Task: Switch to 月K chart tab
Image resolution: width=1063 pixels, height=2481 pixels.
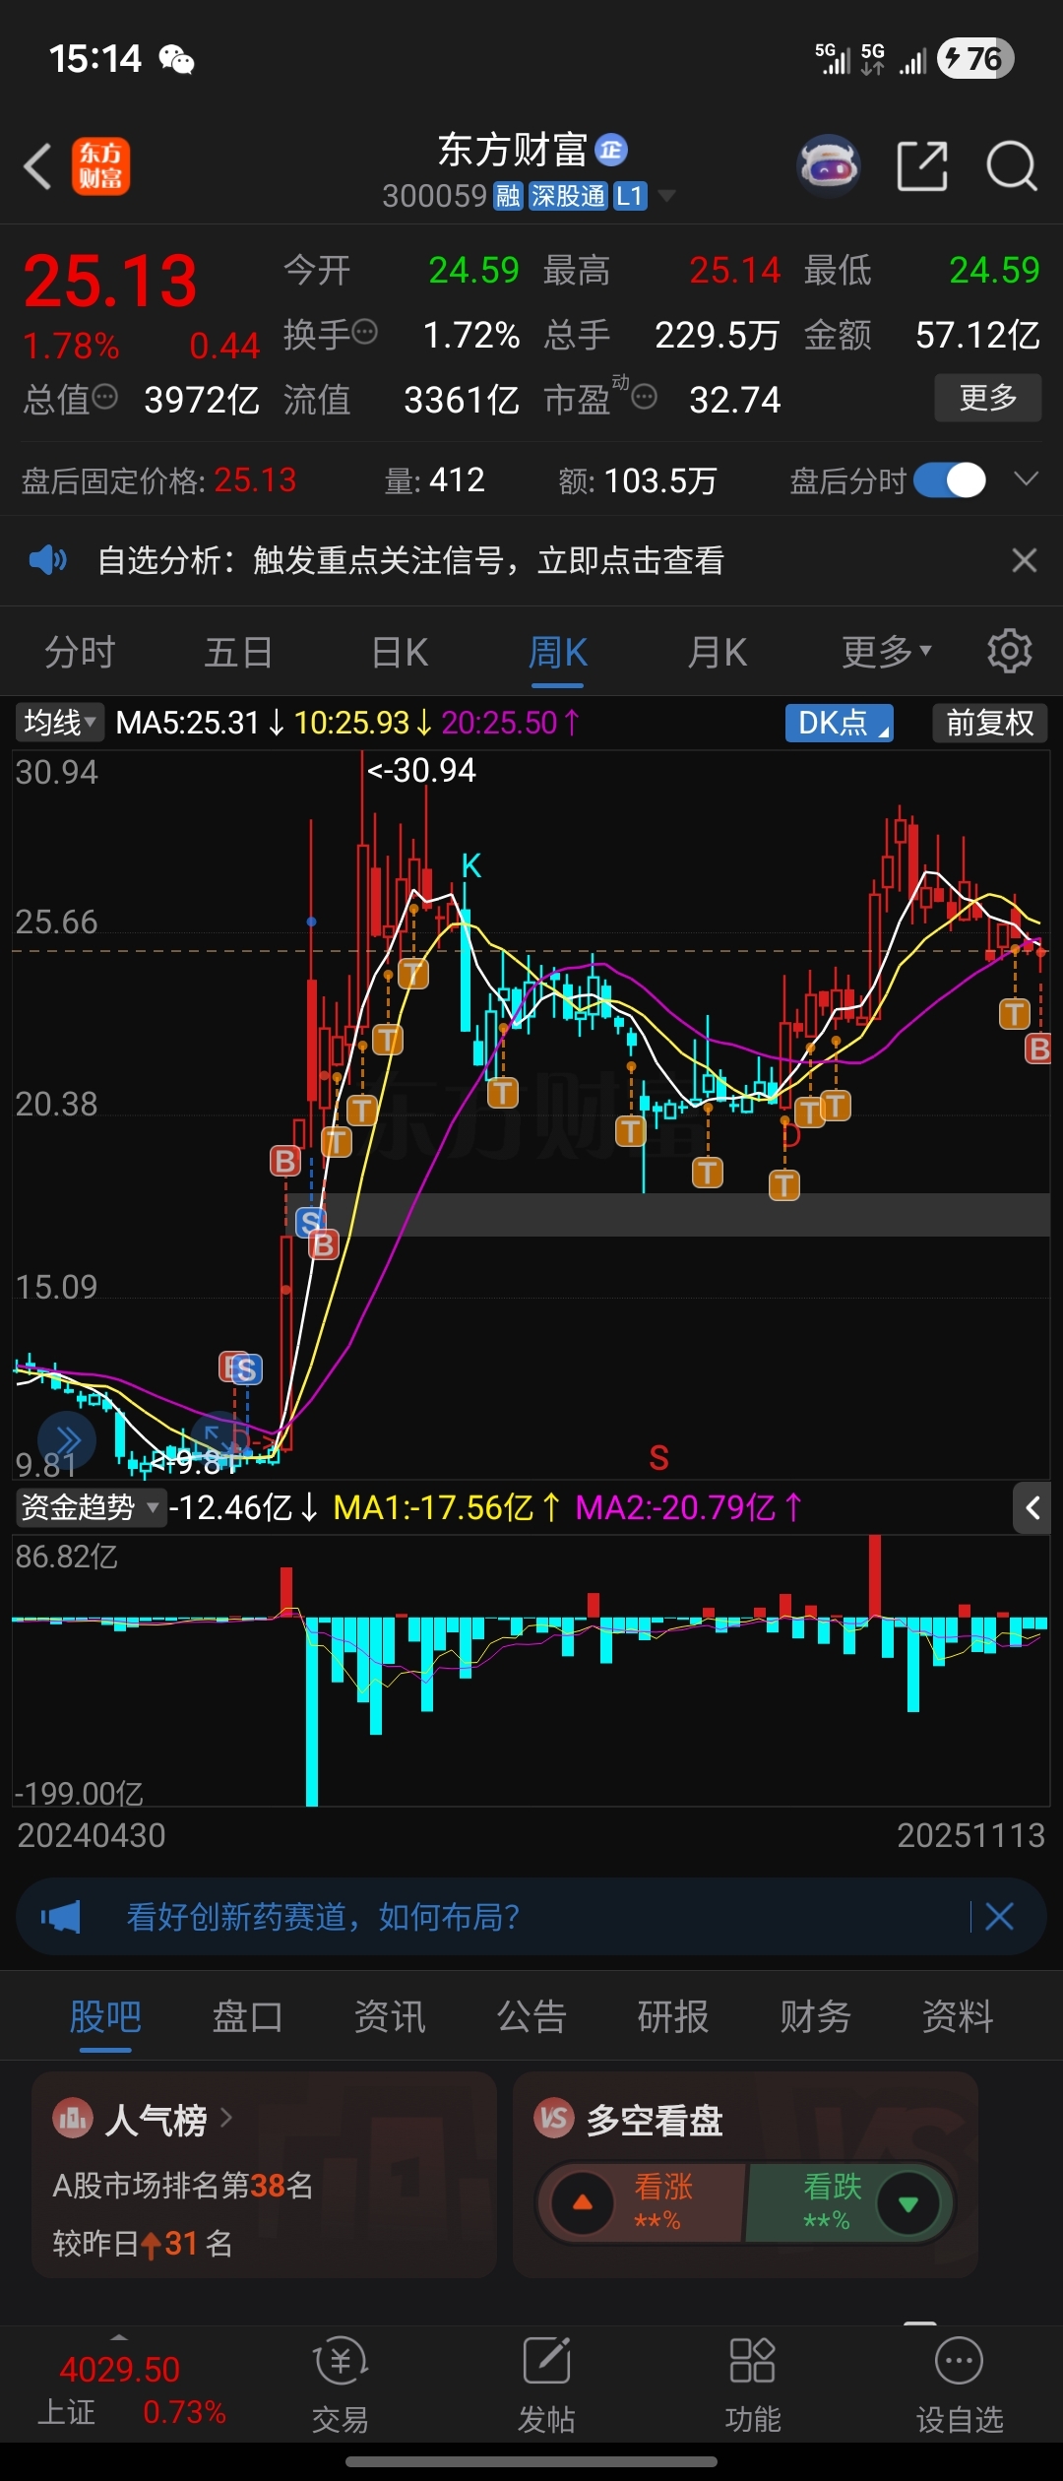Action: point(718,652)
